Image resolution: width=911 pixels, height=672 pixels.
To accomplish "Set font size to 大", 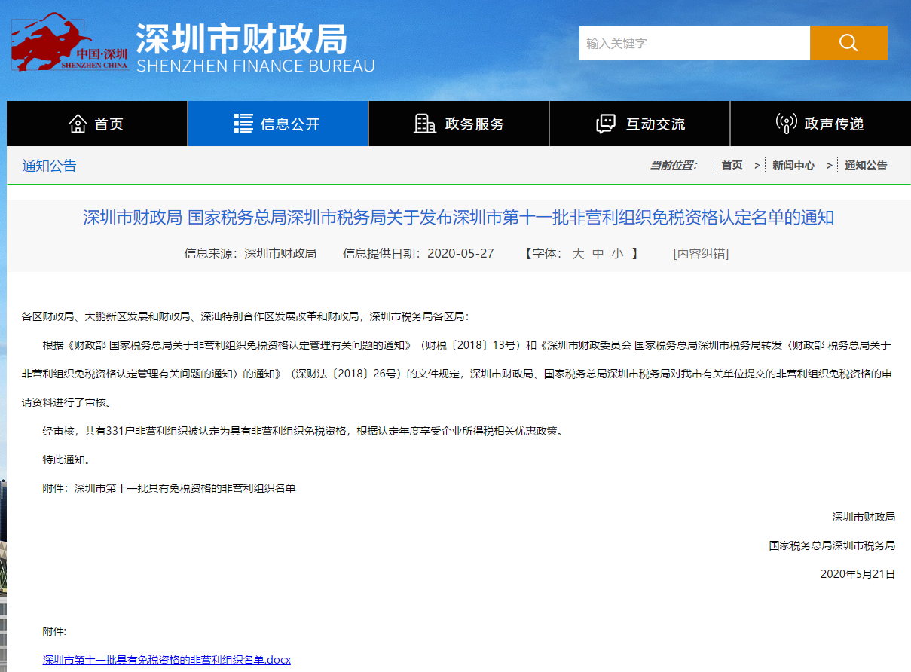I will tap(578, 253).
